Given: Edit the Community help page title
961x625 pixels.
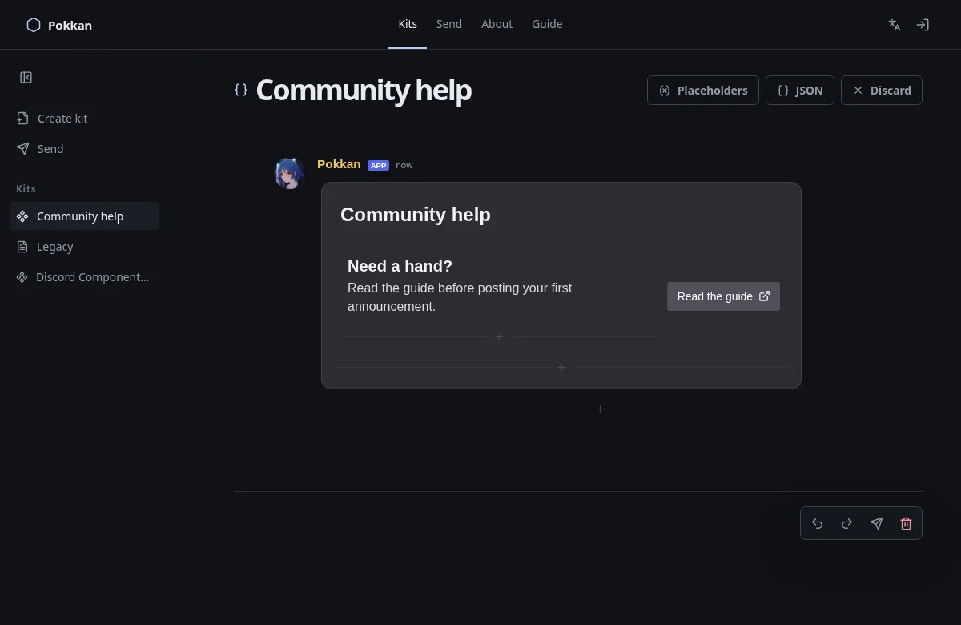Looking at the screenshot, I should [x=364, y=90].
